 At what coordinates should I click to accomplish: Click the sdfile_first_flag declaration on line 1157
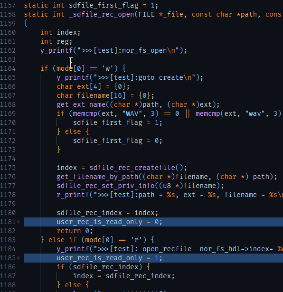point(91,5)
